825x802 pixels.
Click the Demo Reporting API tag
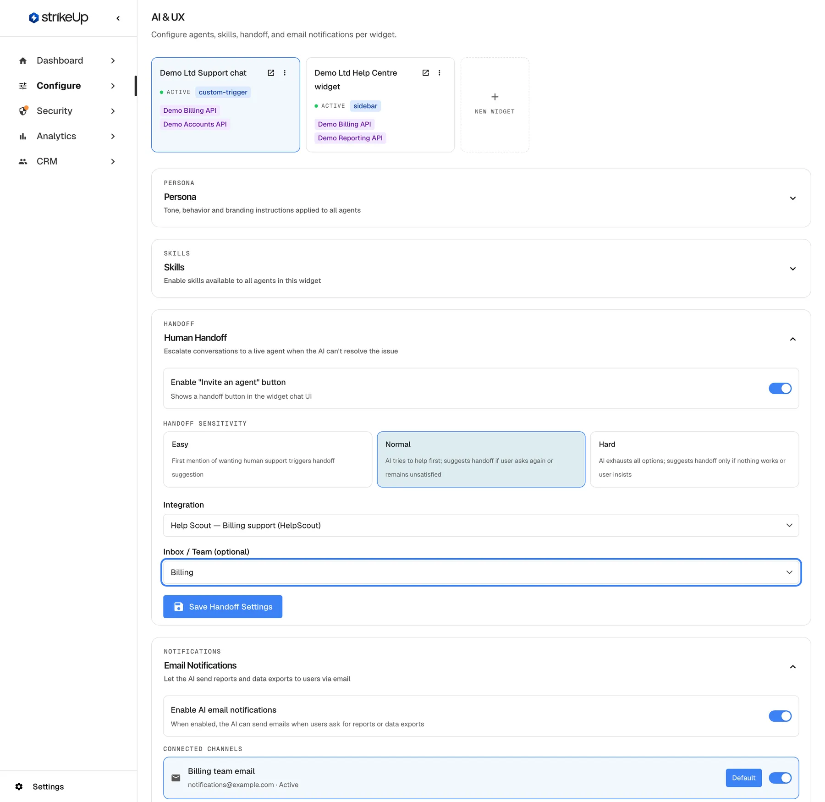click(350, 138)
